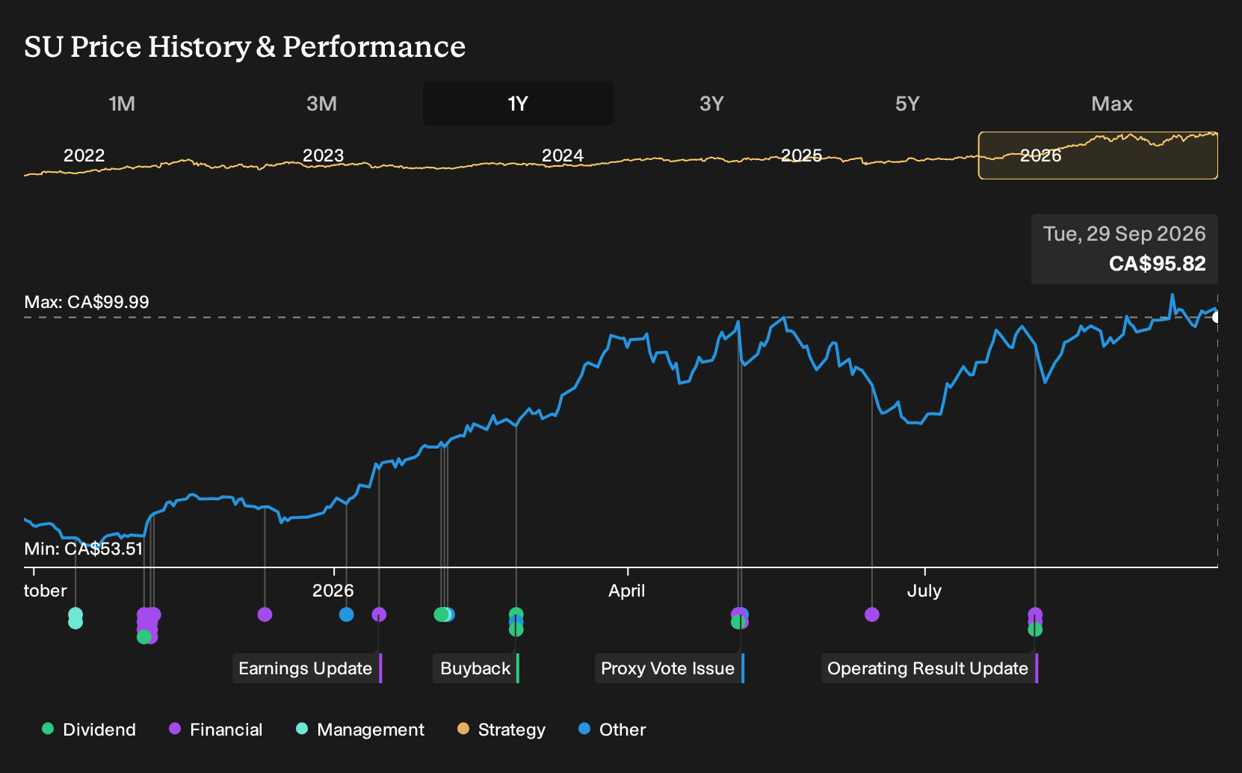The width and height of the screenshot is (1242, 773).
Task: Click the 2025 label in overview chart
Action: tap(801, 155)
